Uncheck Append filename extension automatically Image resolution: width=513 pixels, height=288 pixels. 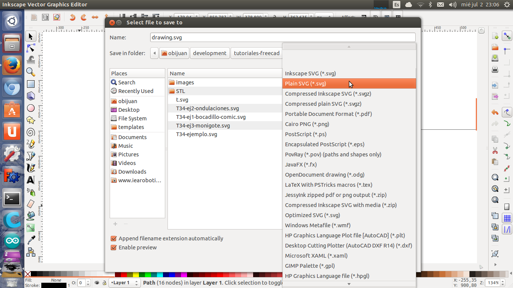click(113, 238)
